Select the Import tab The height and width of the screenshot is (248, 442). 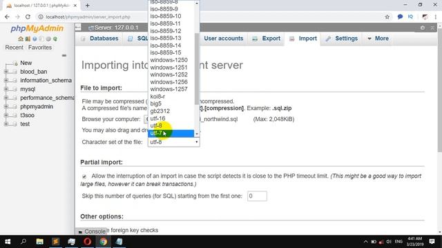click(303, 39)
